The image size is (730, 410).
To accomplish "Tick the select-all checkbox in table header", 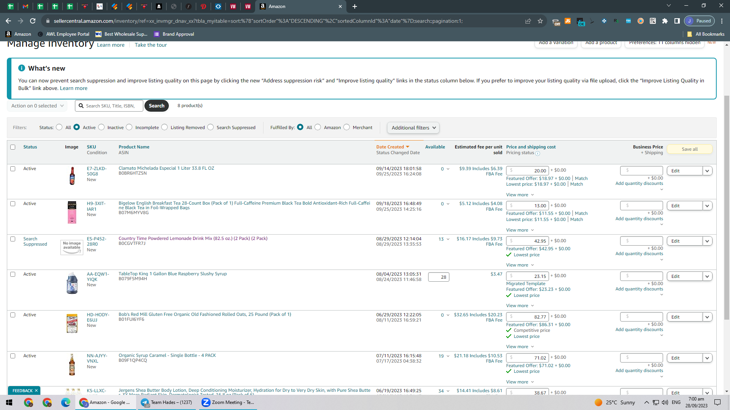I will pyautogui.click(x=13, y=147).
